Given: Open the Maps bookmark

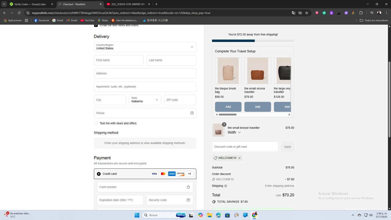Looking at the screenshot, I should [103, 20].
